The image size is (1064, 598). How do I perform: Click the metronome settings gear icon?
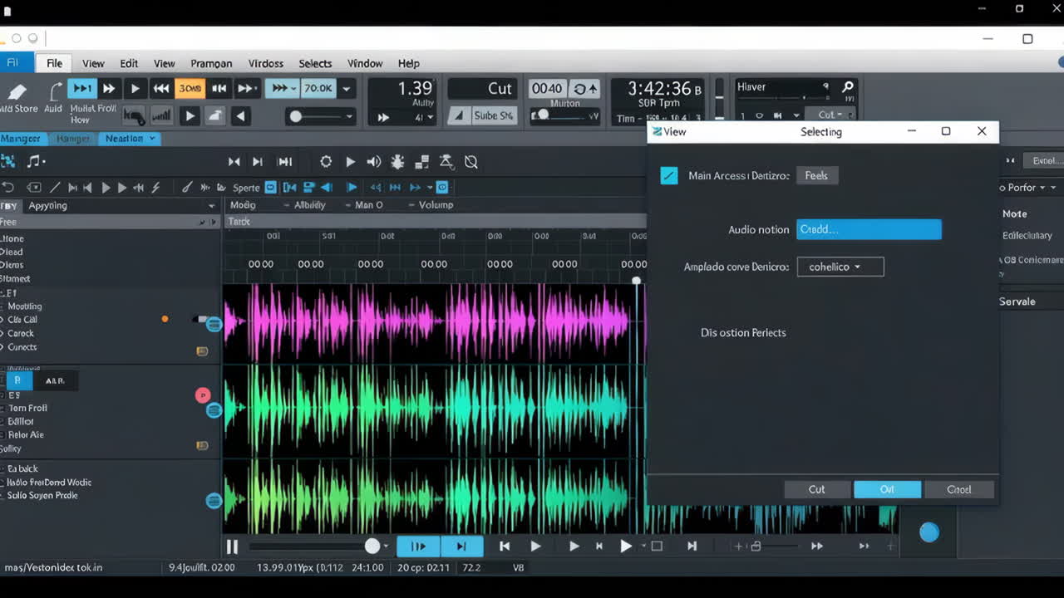(326, 162)
